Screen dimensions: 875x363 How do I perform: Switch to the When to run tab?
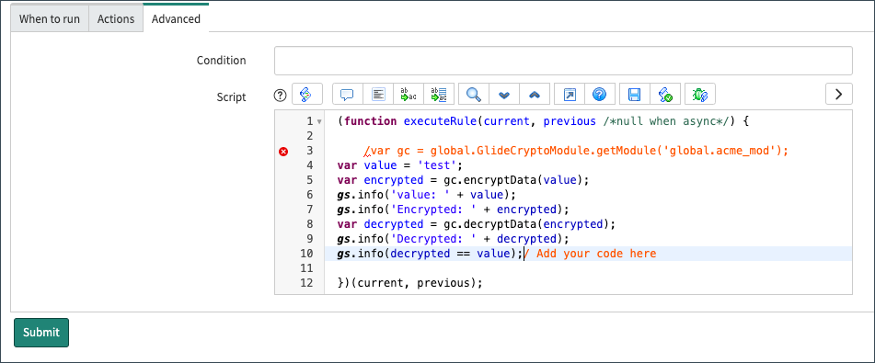50,19
